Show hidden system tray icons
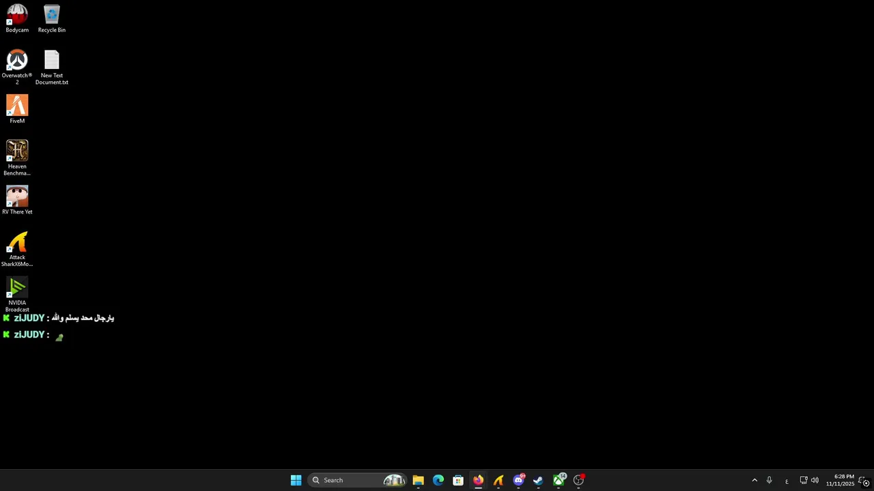This screenshot has height=491, width=874. coord(755,480)
